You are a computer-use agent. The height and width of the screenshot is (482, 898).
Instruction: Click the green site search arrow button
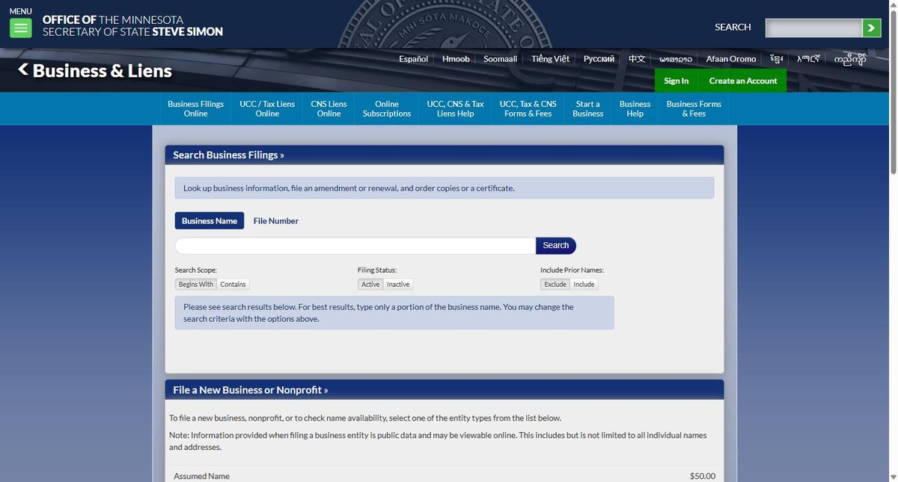click(x=872, y=28)
